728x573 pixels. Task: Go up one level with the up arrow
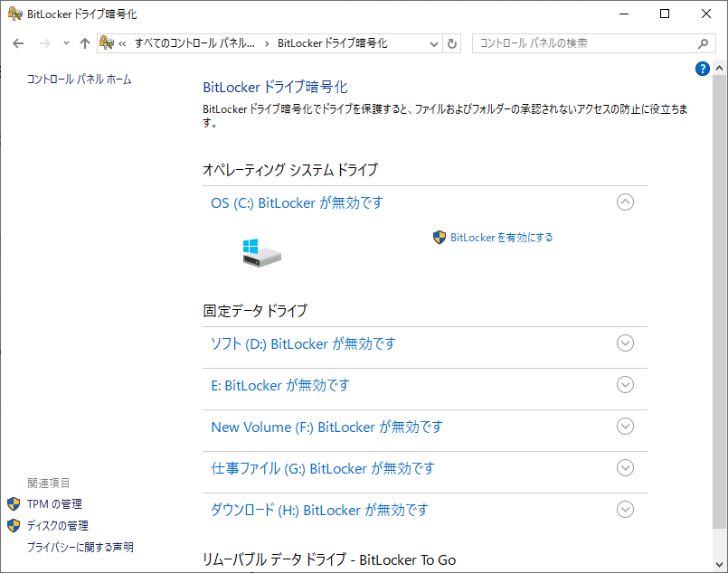(84, 43)
